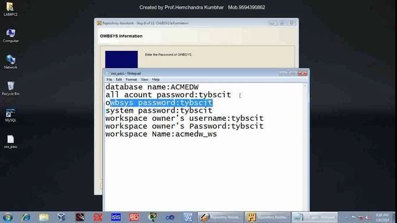Minimize the Notepad window
The height and width of the screenshot is (223, 397).
click(283, 73)
